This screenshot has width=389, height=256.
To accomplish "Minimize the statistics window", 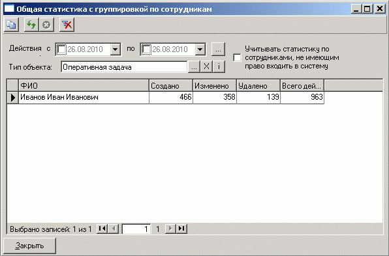I will [356, 9].
